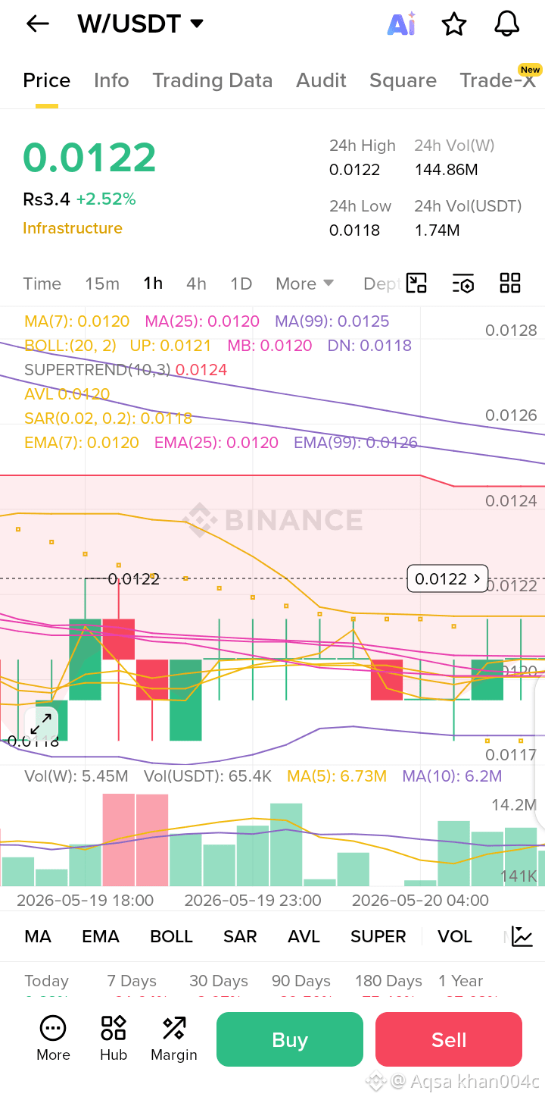Image resolution: width=545 pixels, height=1100 pixels.
Task: Tap the Vol(W): 5.45M volume readout
Action: click(76, 776)
